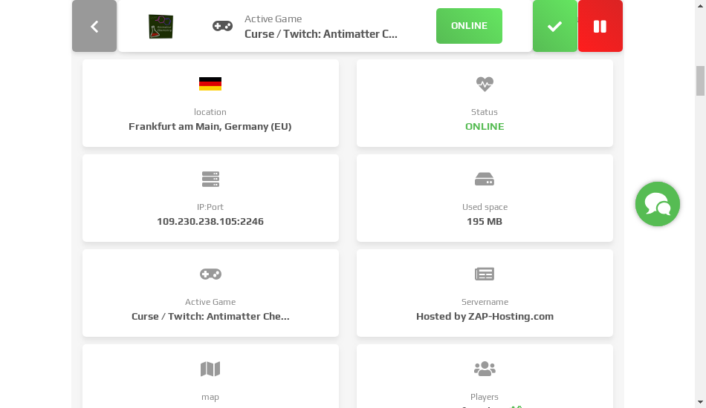Click the German flag location icon

pyautogui.click(x=210, y=84)
